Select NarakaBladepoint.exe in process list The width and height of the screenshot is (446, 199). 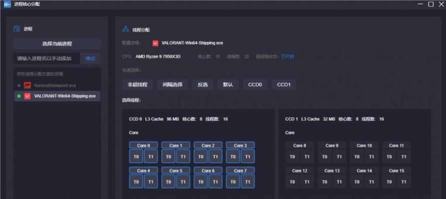tap(57, 86)
